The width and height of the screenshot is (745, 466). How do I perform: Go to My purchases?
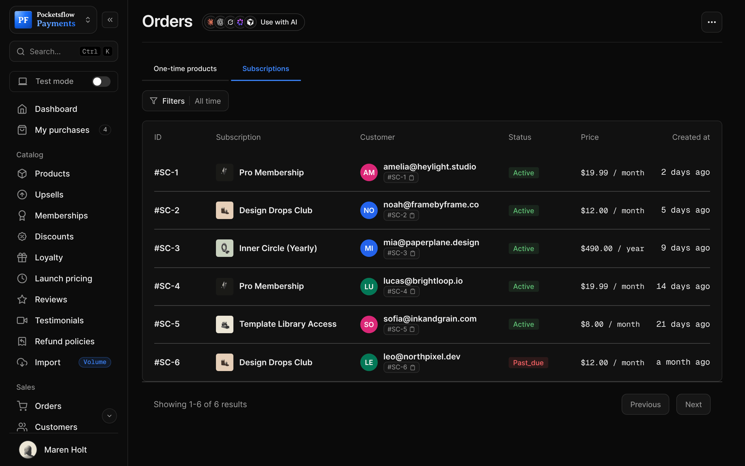62,130
